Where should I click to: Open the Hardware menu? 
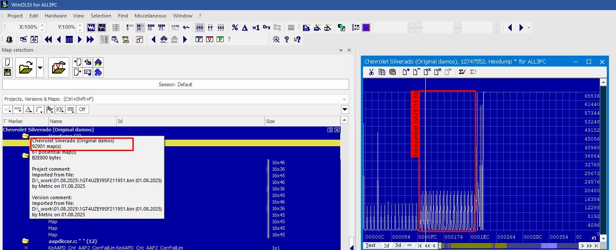[x=56, y=16]
